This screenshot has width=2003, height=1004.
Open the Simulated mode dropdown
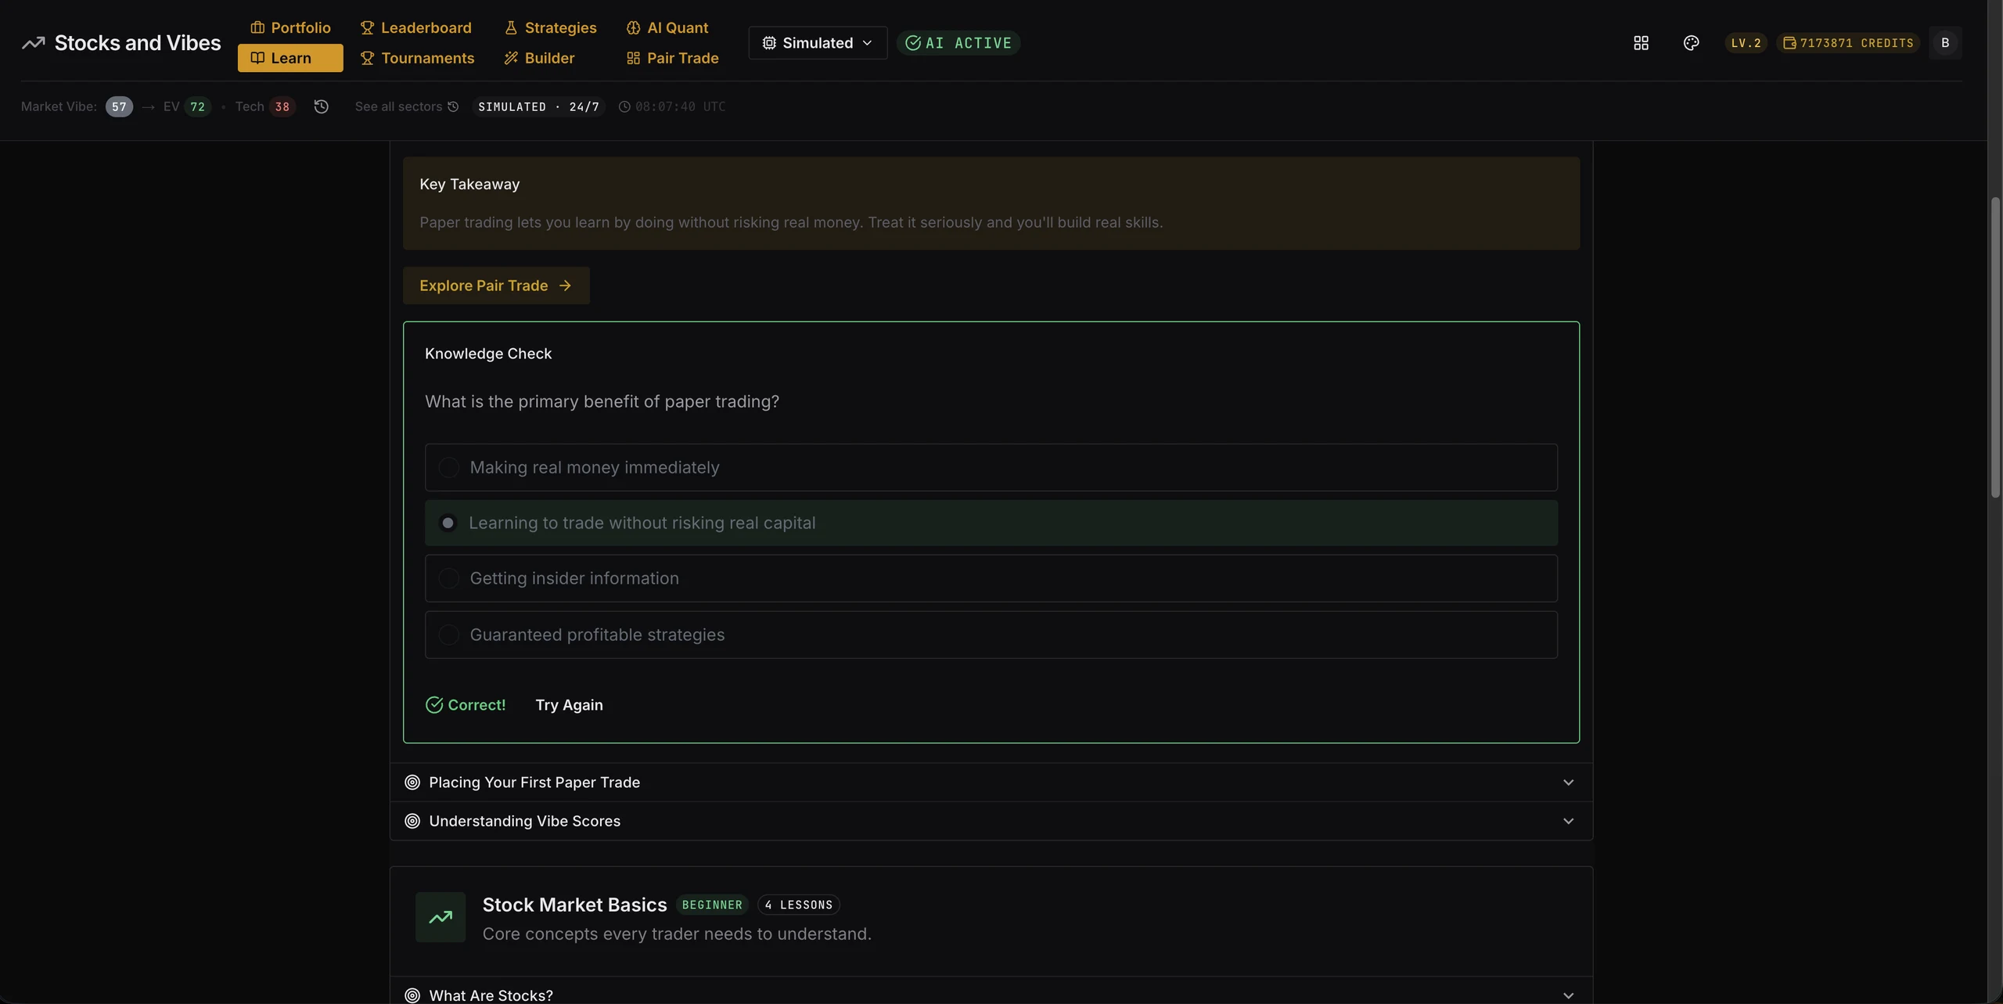pos(818,43)
